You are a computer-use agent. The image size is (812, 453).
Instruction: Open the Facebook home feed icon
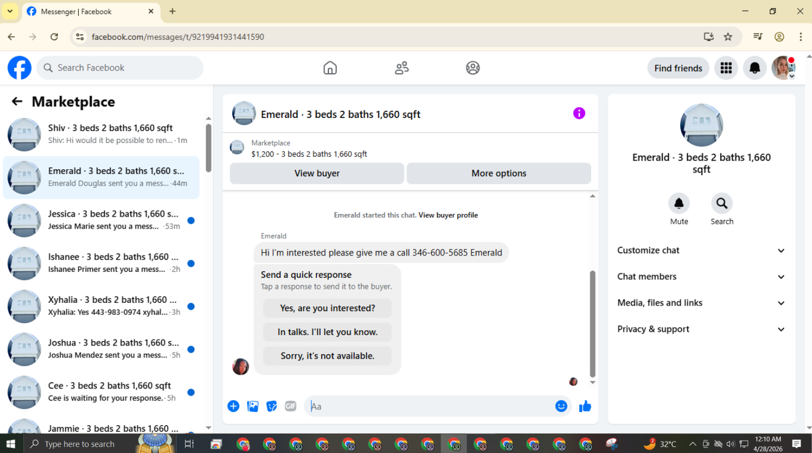click(x=330, y=68)
